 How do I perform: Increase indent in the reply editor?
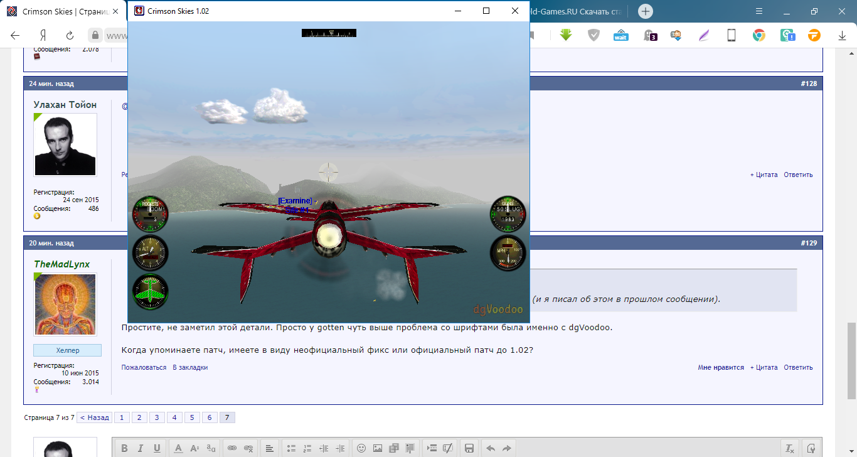click(340, 448)
